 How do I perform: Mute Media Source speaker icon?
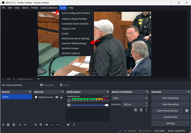click(69, 105)
